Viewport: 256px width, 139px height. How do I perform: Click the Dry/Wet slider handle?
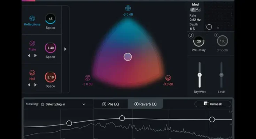200,75
